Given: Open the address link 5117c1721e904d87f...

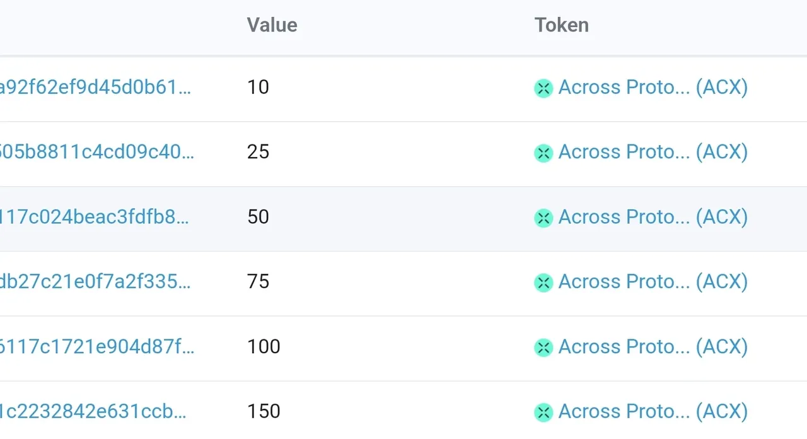Looking at the screenshot, I should [x=97, y=346].
